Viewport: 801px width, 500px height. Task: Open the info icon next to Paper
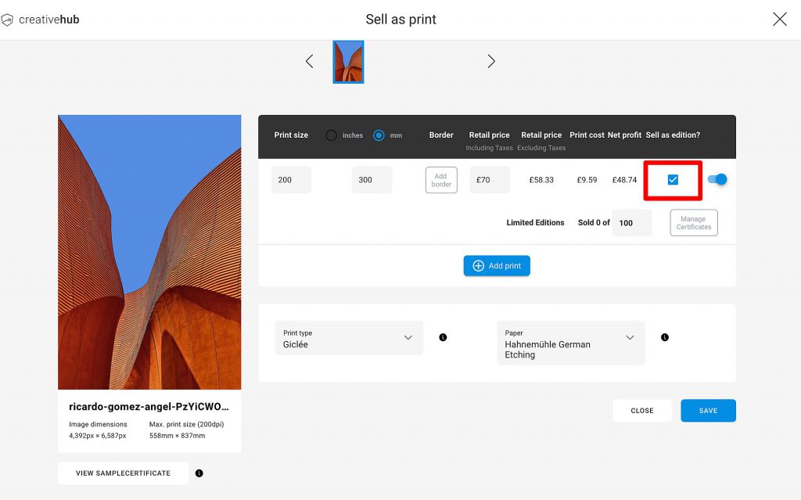664,336
